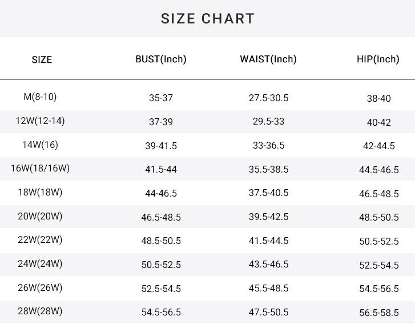Click the 20W(20W) size label
This screenshot has height=328, width=415.
point(40,216)
